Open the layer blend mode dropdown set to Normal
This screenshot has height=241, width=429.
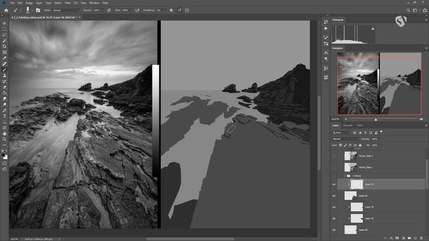tap(345, 139)
